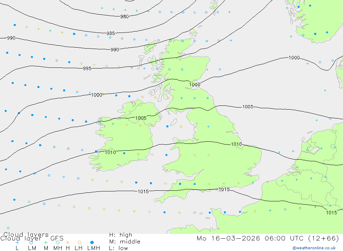Click the 1000 isobar label on Scotland's east coast

click(x=195, y=85)
